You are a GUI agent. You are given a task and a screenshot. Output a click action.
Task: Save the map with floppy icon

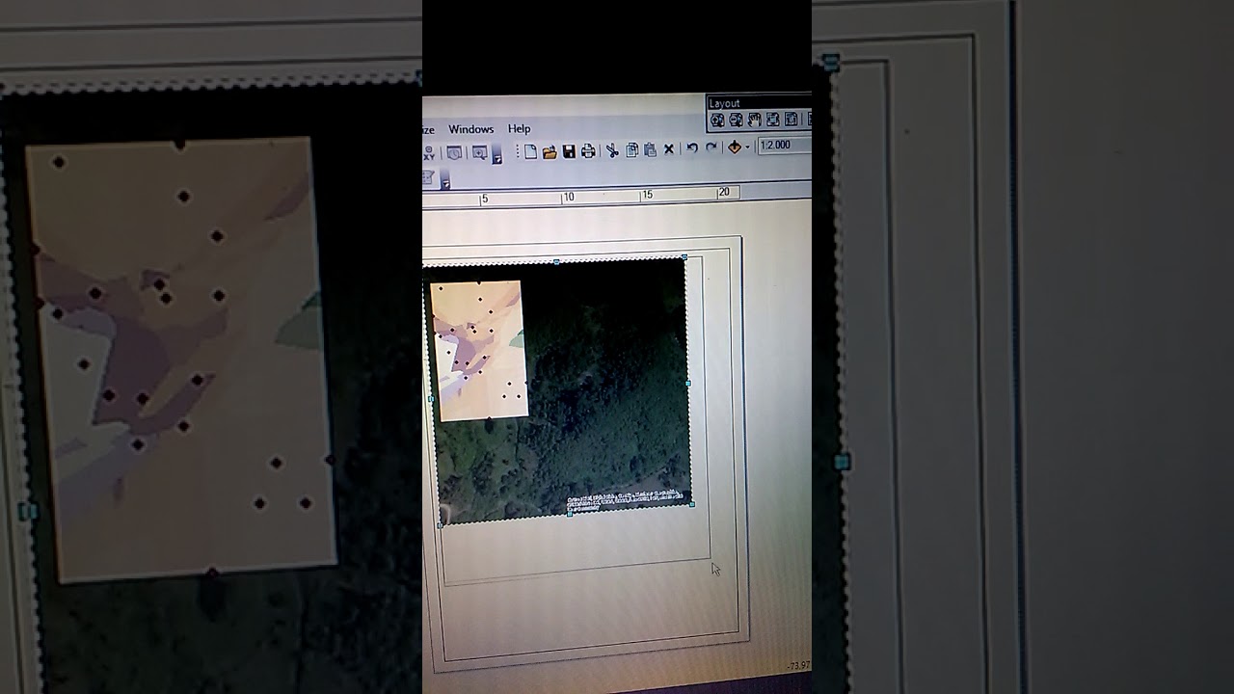[x=569, y=151]
